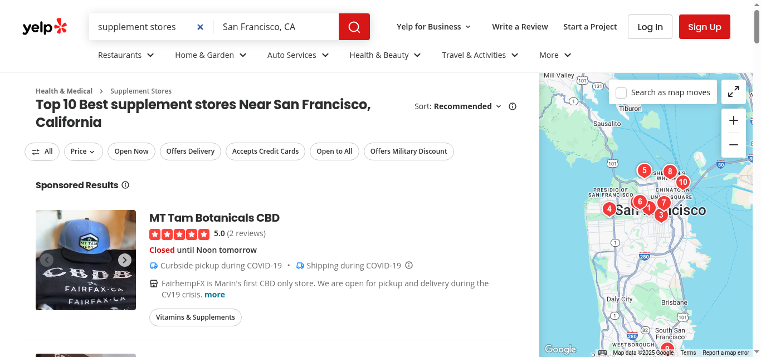
Task: Select map marker number 1
Action: point(649,208)
